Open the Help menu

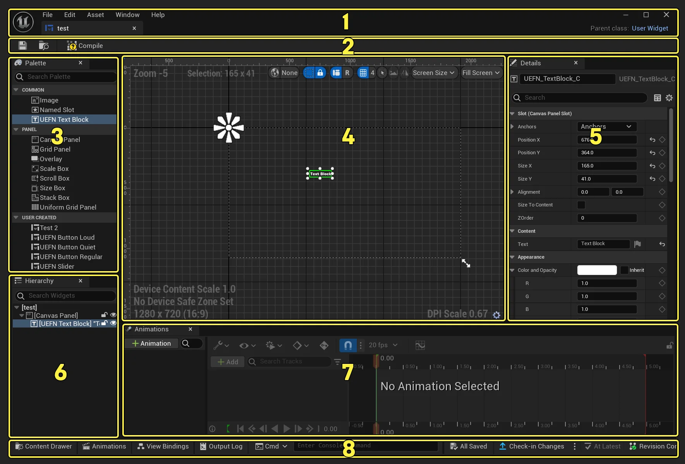(x=158, y=15)
